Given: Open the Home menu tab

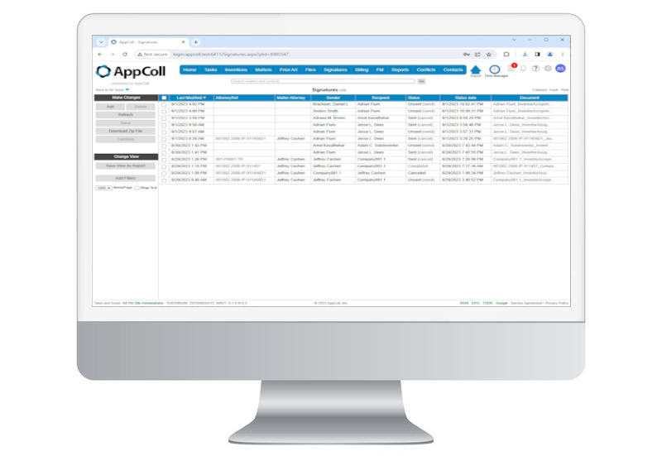Looking at the screenshot, I should (x=189, y=70).
